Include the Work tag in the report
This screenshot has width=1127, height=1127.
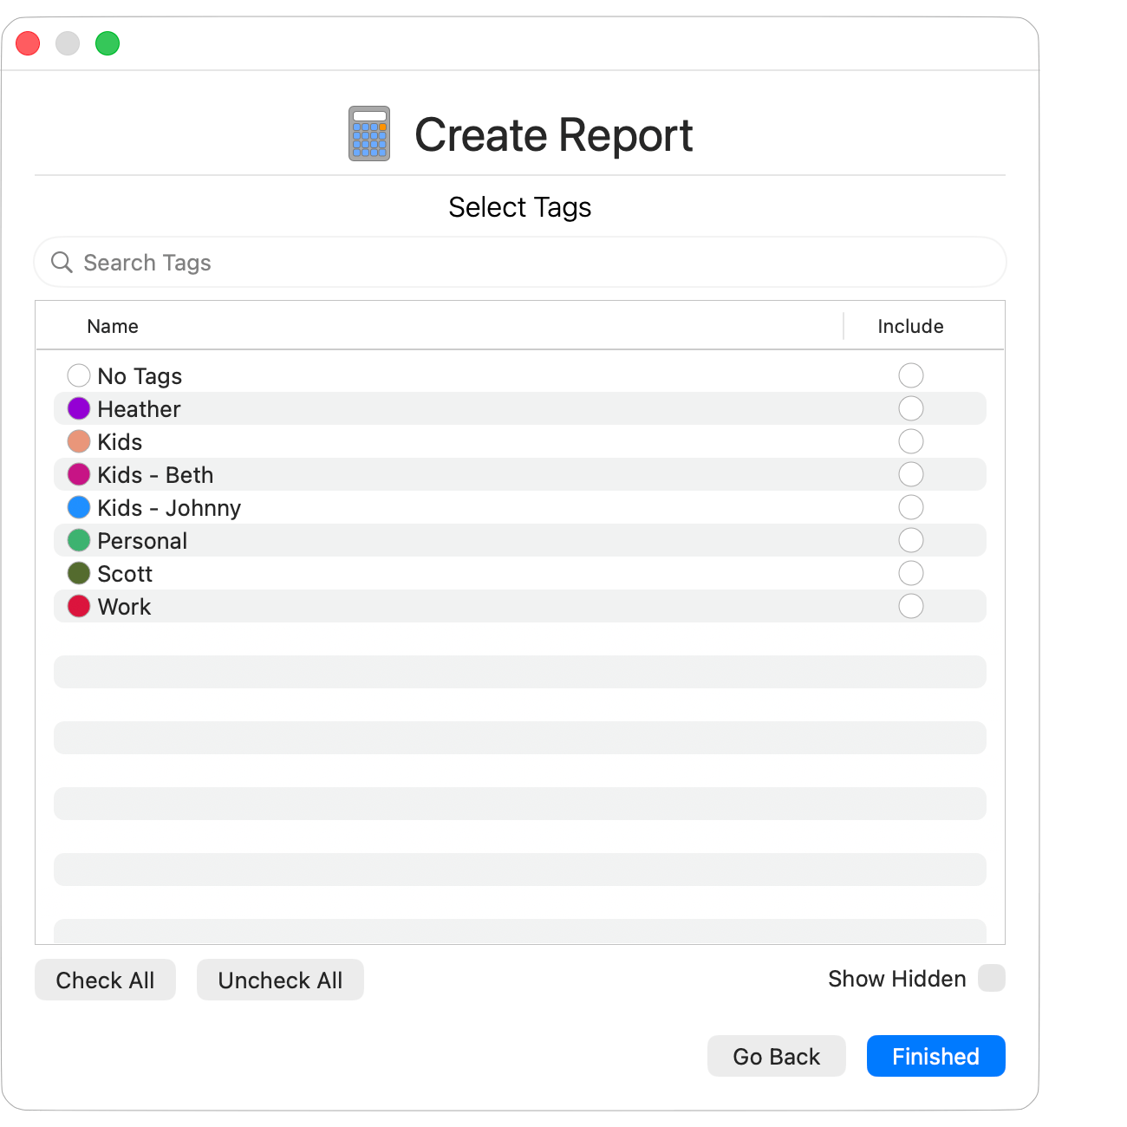pos(911,606)
